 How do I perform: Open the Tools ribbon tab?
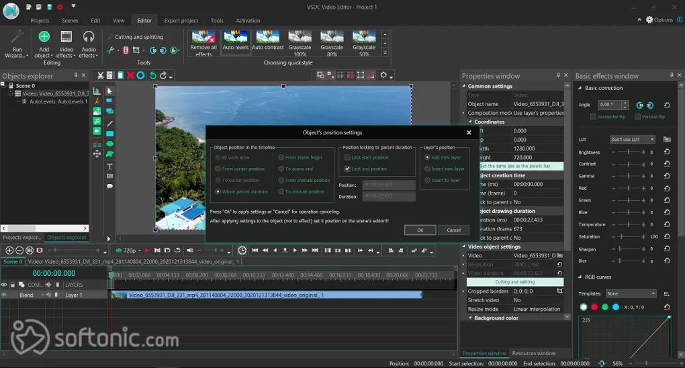point(217,21)
